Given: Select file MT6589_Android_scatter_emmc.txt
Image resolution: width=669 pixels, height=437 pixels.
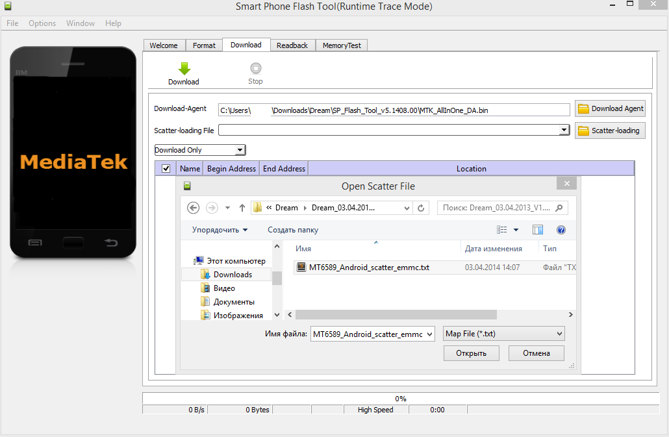Looking at the screenshot, I should click(x=435, y=268).
